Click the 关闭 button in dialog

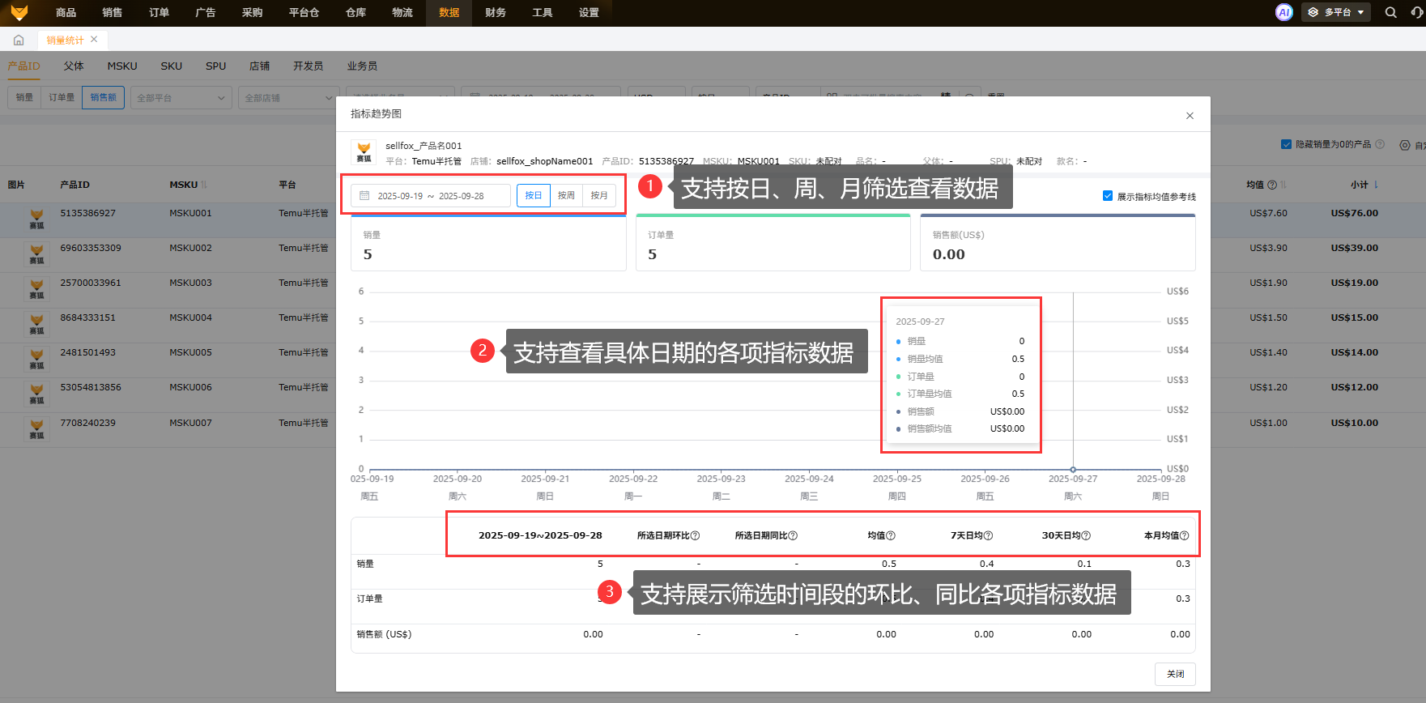tap(1175, 674)
